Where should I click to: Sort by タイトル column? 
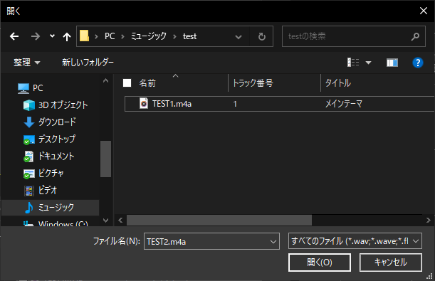338,83
